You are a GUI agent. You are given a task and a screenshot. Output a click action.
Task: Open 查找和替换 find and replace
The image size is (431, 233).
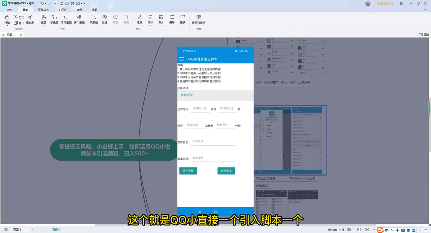pos(198,20)
